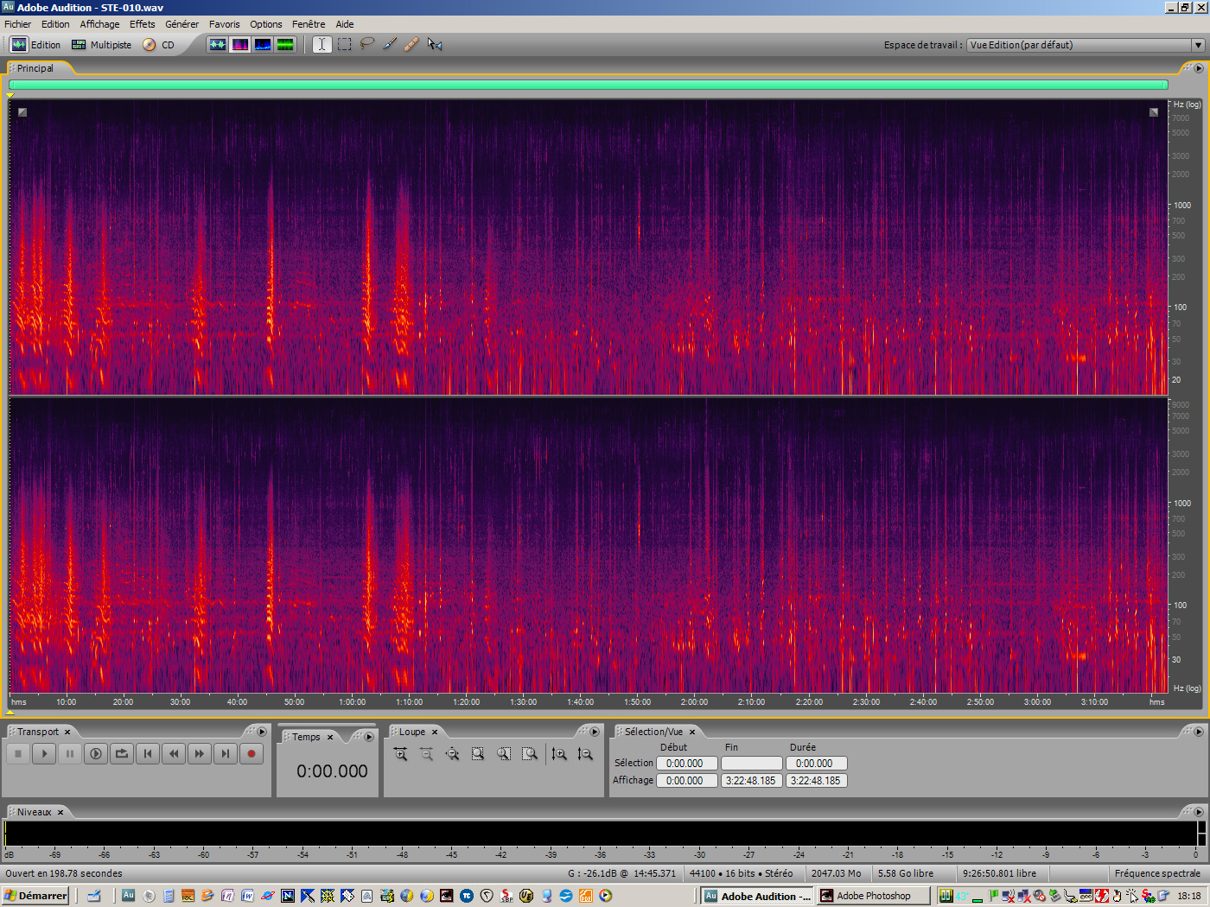1210x907 pixels.
Task: Zoom in horizontally in the Loupe panel
Action: [x=400, y=753]
